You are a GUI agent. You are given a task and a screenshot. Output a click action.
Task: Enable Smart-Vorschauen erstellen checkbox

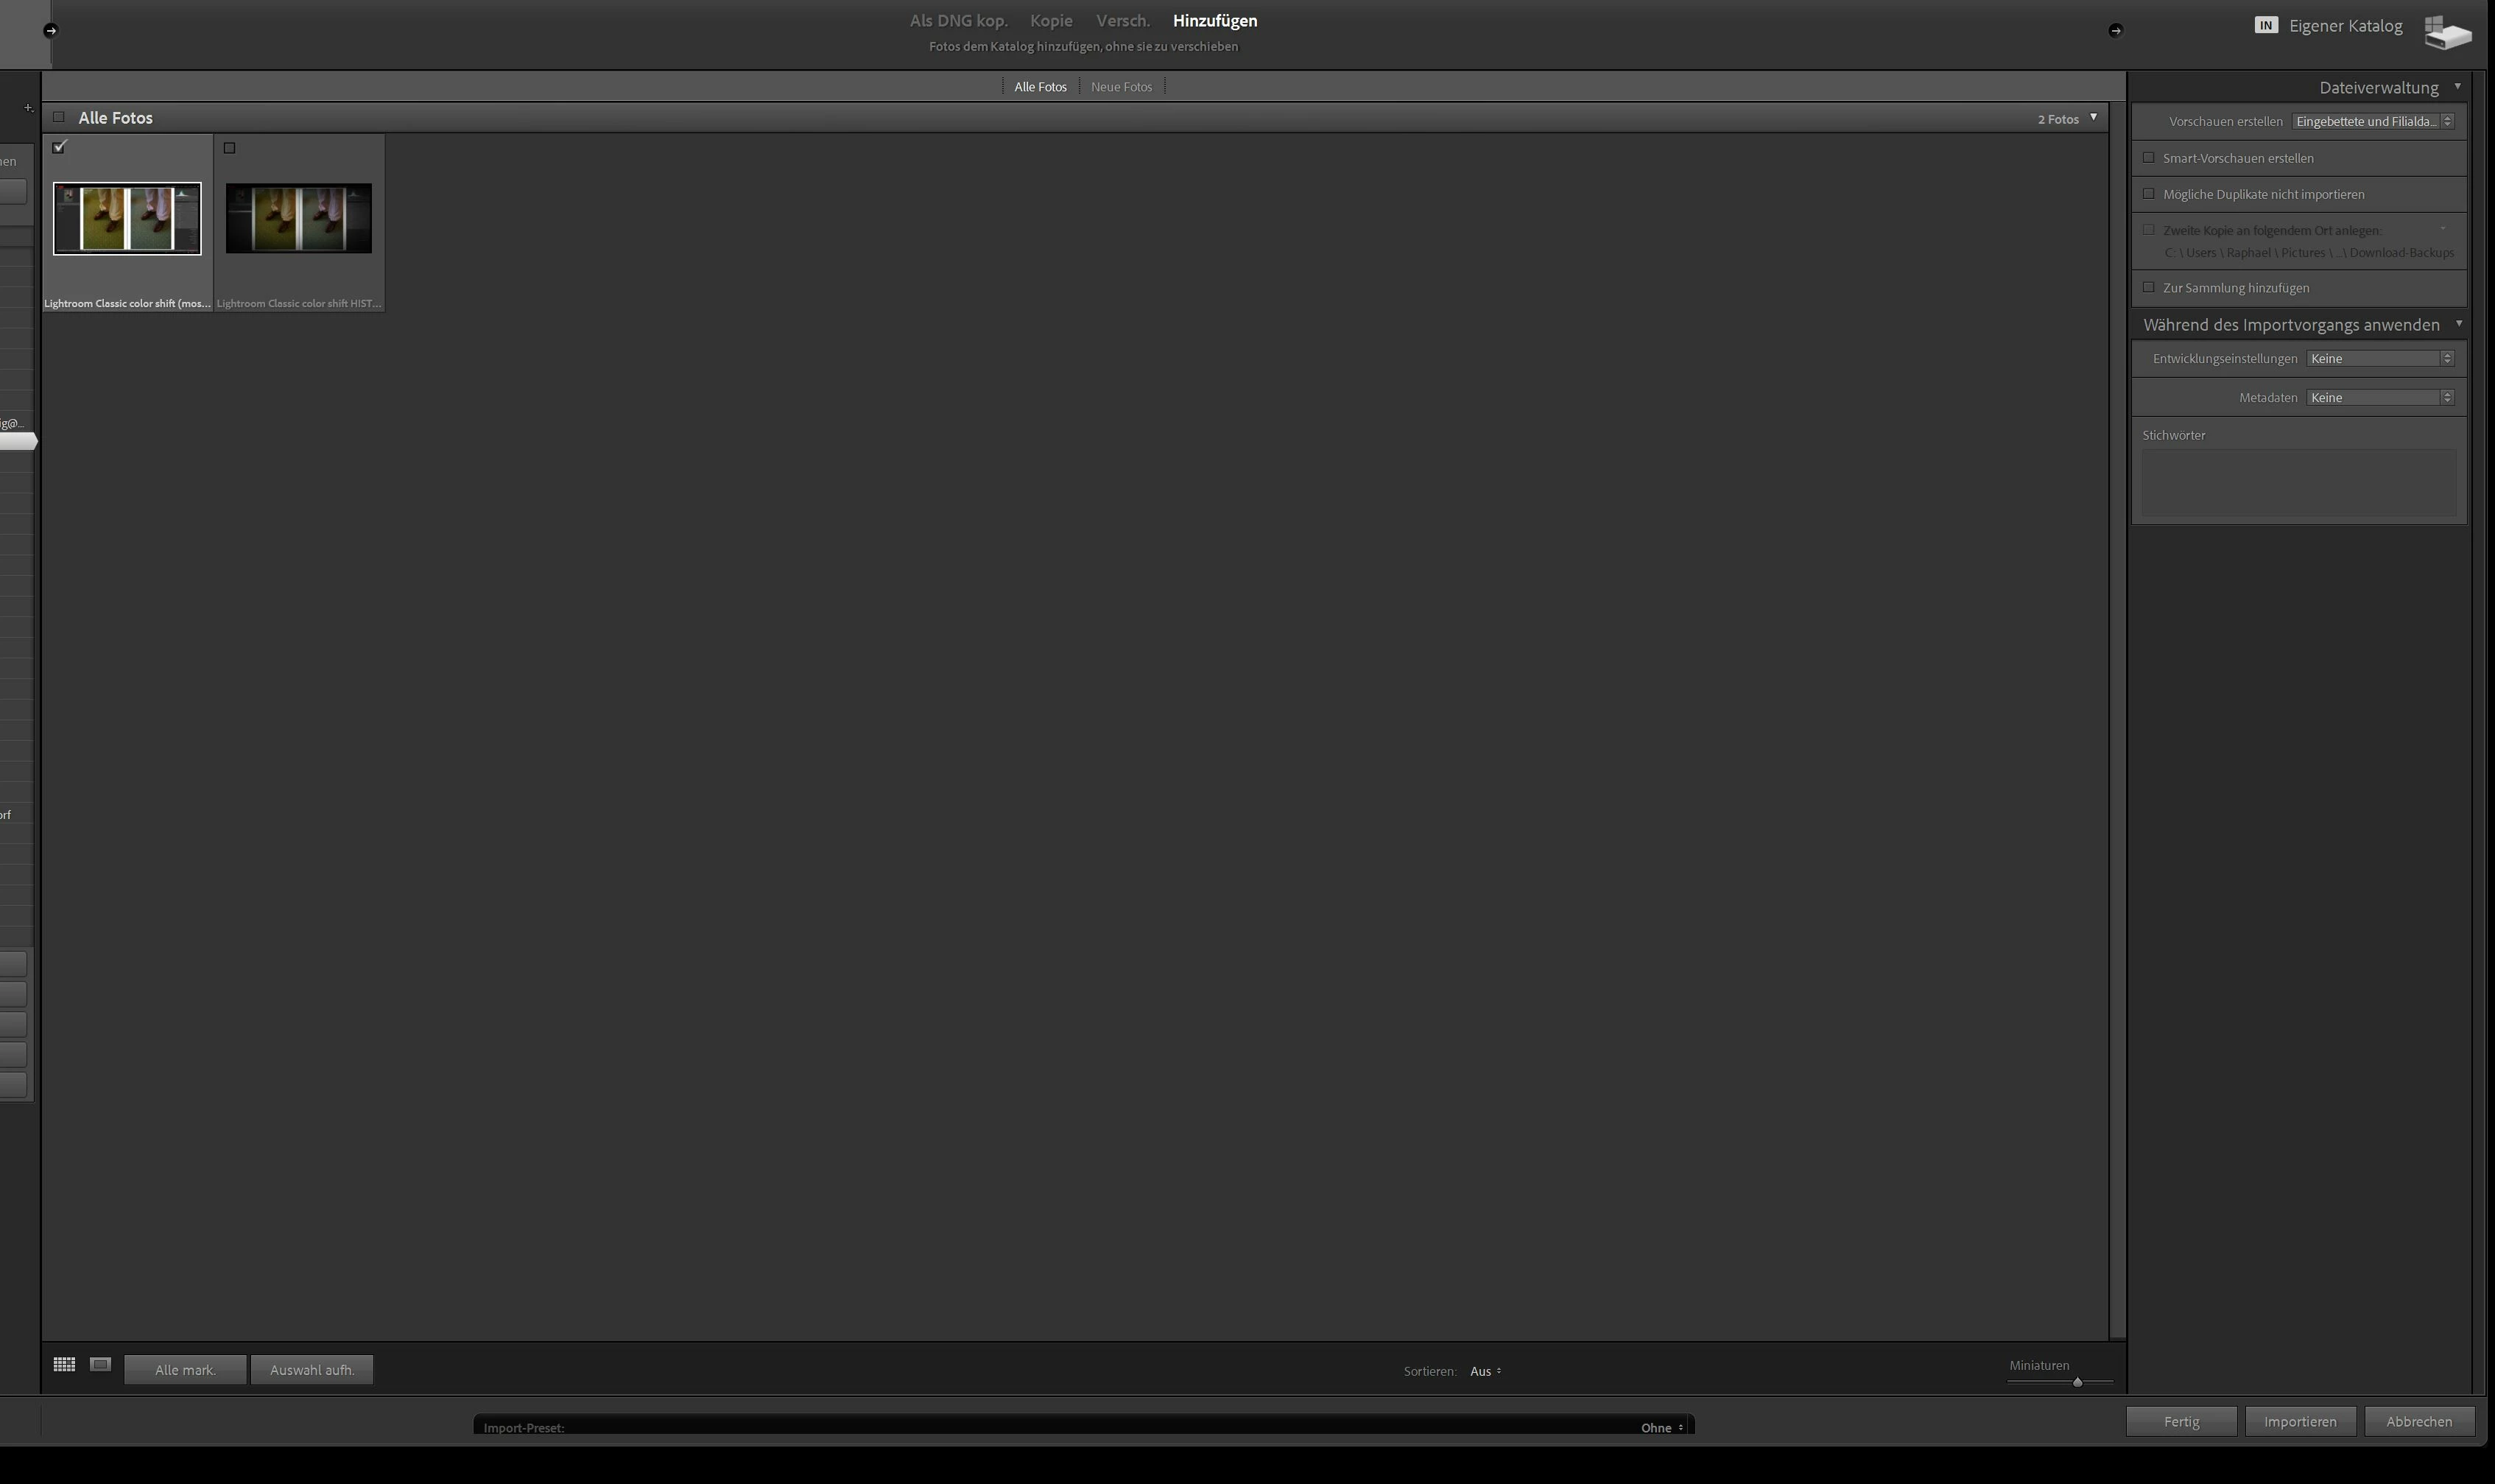coord(2148,158)
